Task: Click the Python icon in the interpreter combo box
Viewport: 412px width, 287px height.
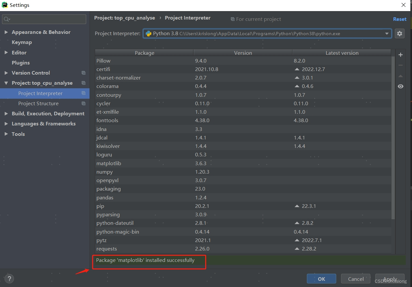Action: click(x=149, y=34)
